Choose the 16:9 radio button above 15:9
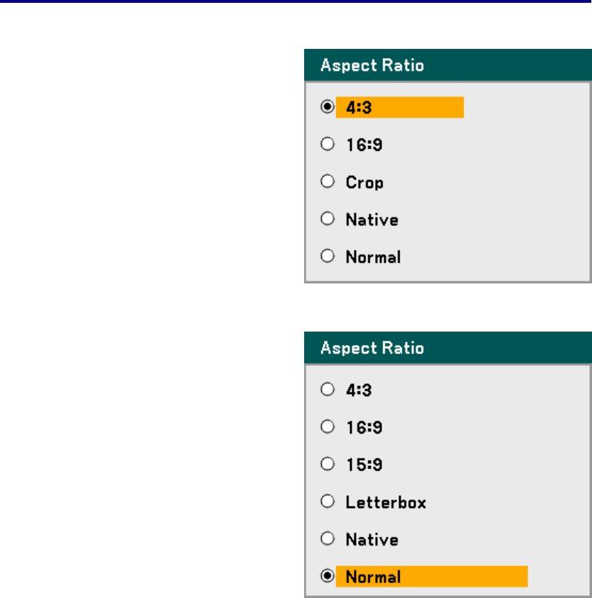592x598 pixels. (x=327, y=427)
